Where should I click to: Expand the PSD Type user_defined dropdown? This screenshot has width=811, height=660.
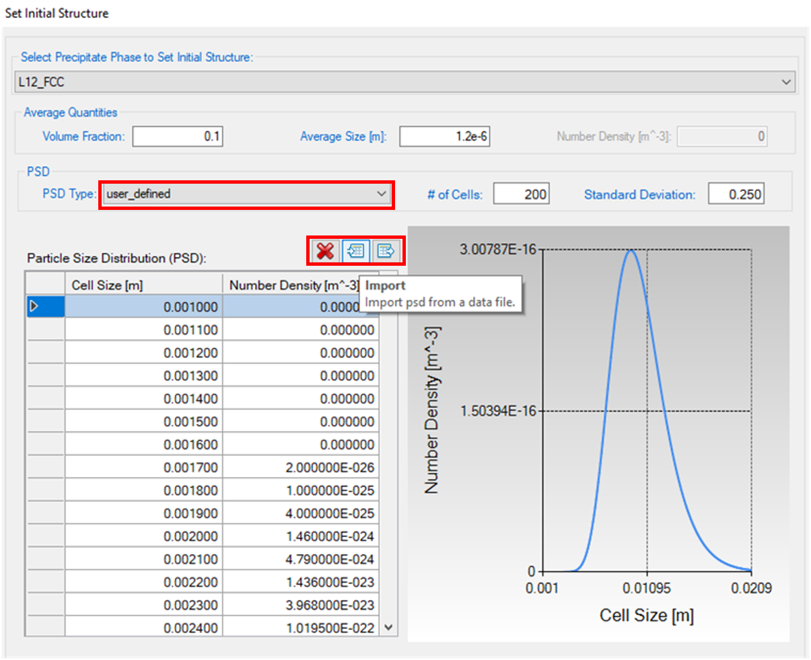click(x=246, y=194)
